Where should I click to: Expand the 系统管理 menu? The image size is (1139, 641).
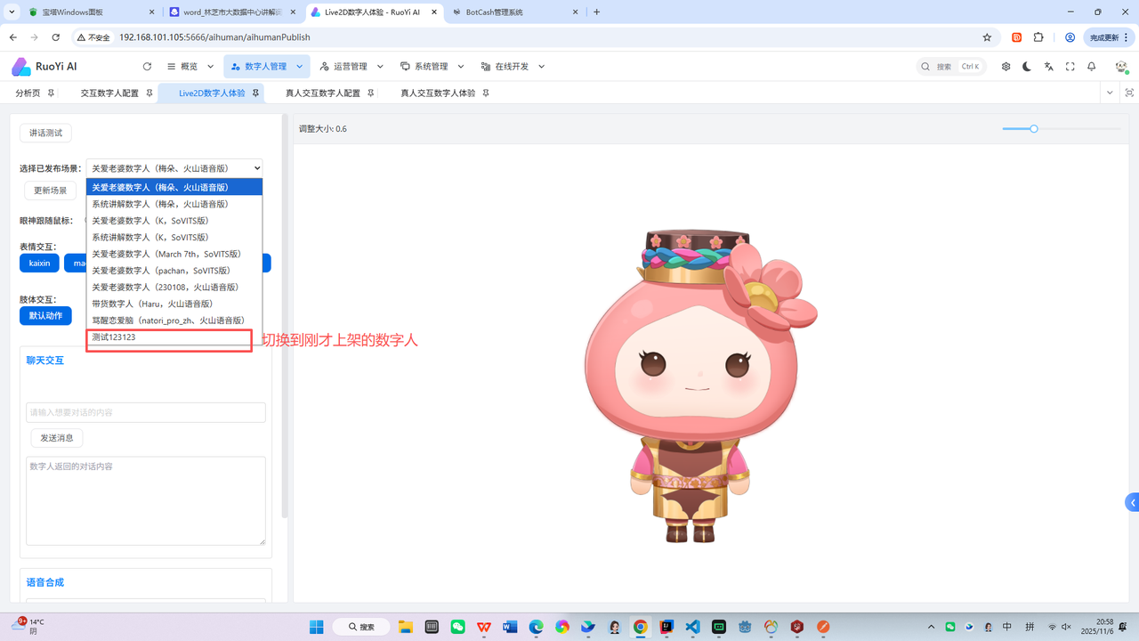tap(424, 67)
